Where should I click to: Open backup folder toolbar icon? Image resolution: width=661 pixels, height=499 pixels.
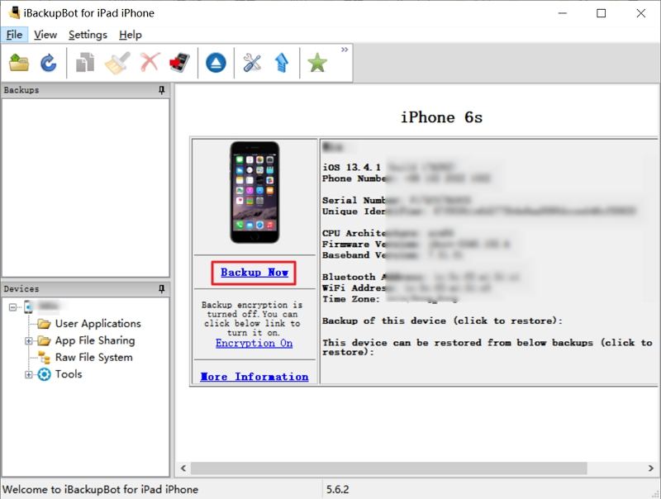(19, 63)
